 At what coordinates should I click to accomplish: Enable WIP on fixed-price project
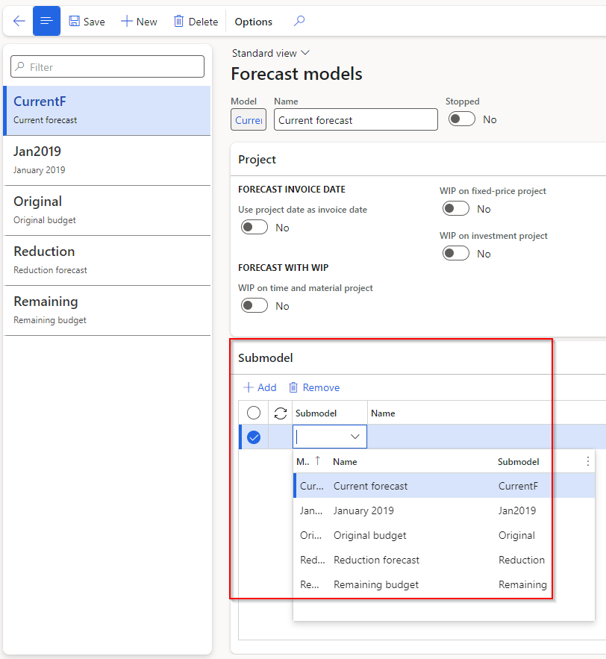pos(456,208)
